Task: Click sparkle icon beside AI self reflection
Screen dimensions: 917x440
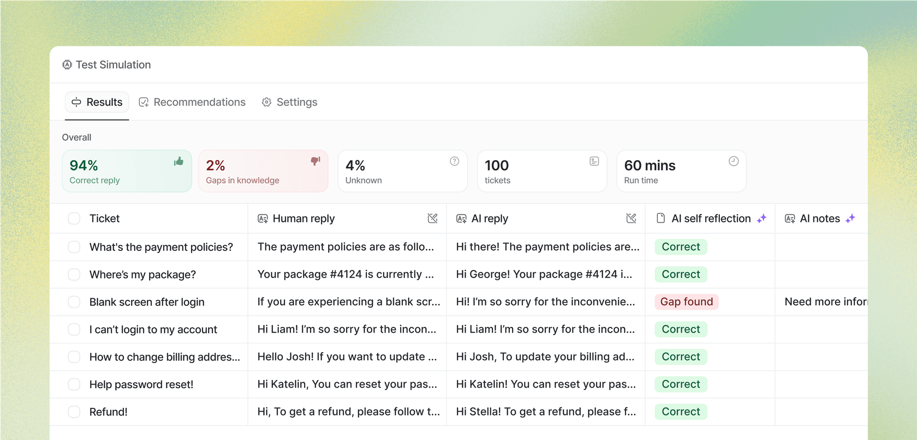Action: click(x=761, y=219)
